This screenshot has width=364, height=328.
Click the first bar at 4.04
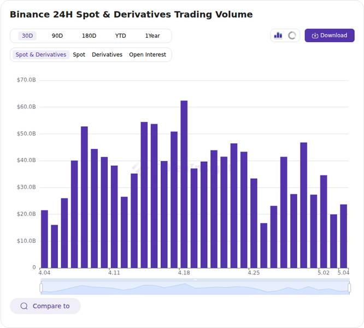[x=44, y=239]
